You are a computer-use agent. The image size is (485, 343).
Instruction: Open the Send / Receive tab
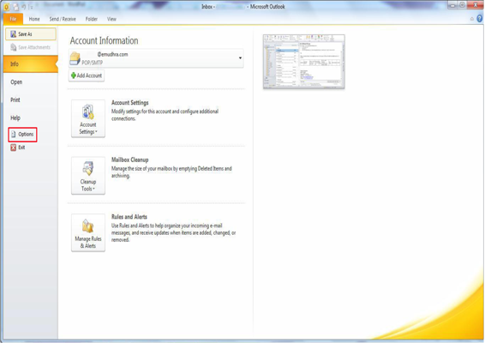[63, 19]
